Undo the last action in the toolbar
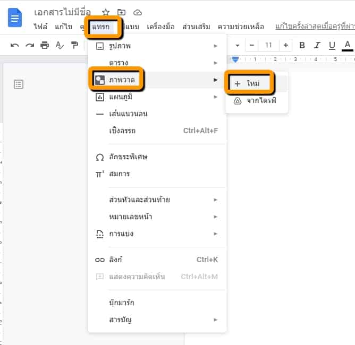The width and height of the screenshot is (355, 345). click(15, 45)
